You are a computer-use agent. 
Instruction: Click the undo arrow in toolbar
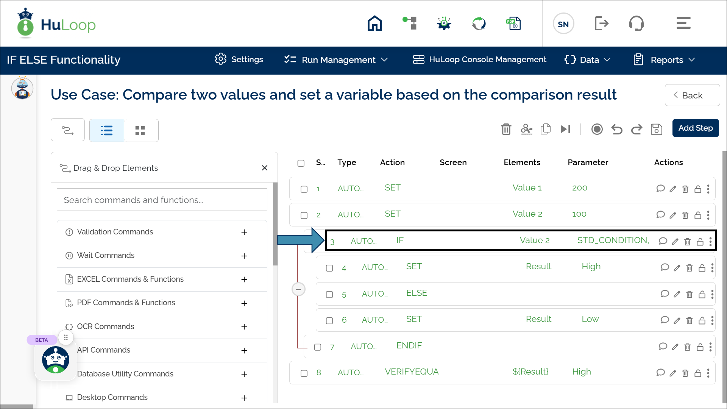[617, 129]
